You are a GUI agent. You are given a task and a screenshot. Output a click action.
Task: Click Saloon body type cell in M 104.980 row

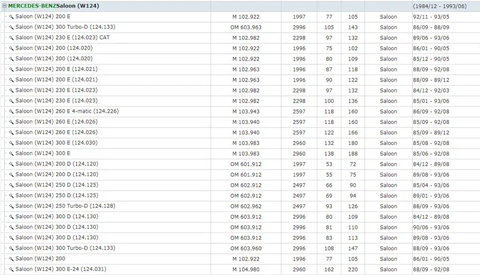point(388,270)
